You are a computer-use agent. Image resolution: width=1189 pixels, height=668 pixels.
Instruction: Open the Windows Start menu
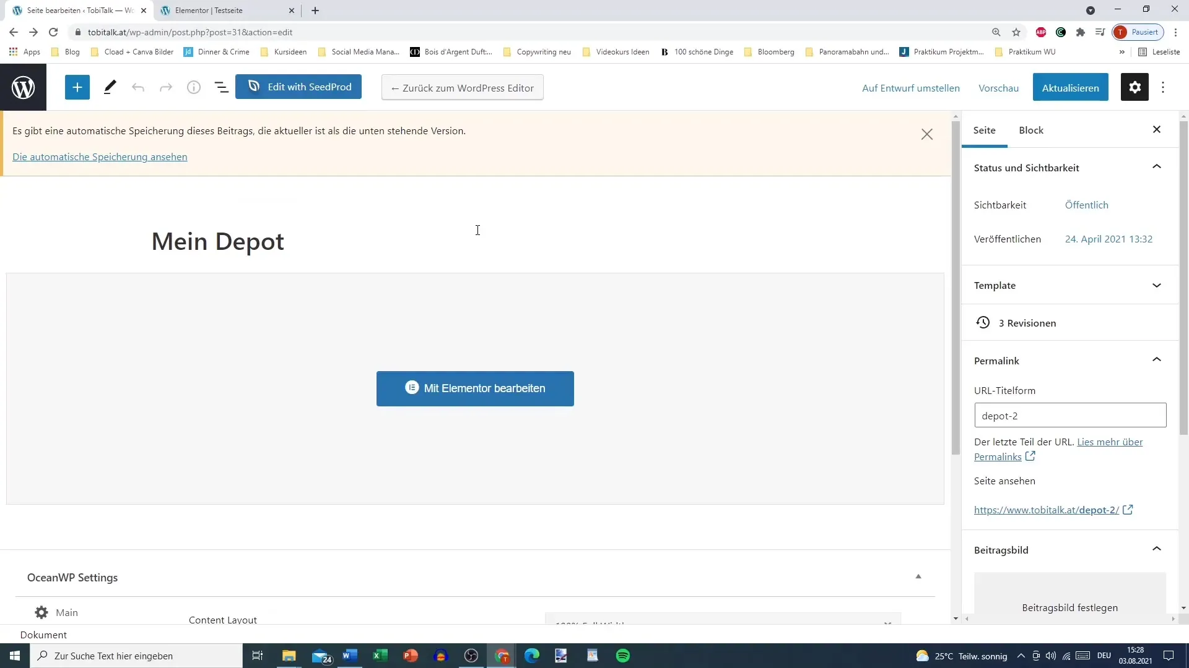15,656
